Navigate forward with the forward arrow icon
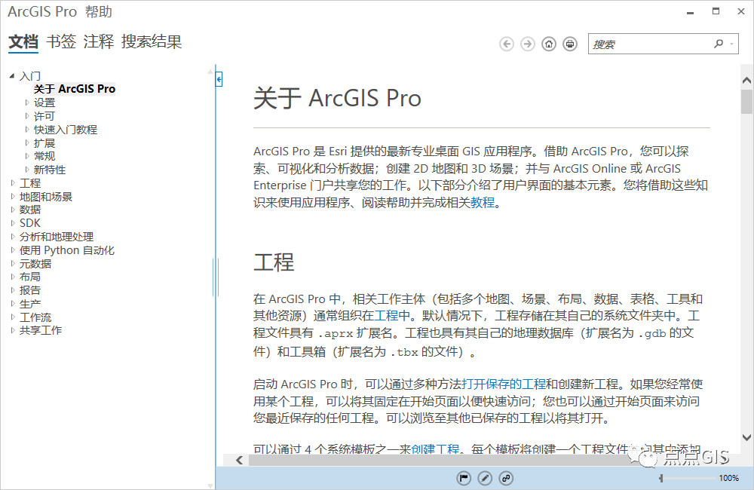The width and height of the screenshot is (754, 490). 528,44
